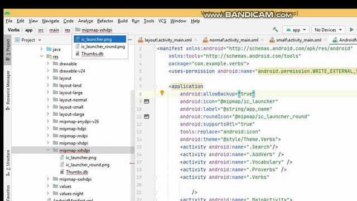Image resolution: width=357 pixels, height=201 pixels.
Task: Expand the layout-land folder
Action: click(x=48, y=85)
